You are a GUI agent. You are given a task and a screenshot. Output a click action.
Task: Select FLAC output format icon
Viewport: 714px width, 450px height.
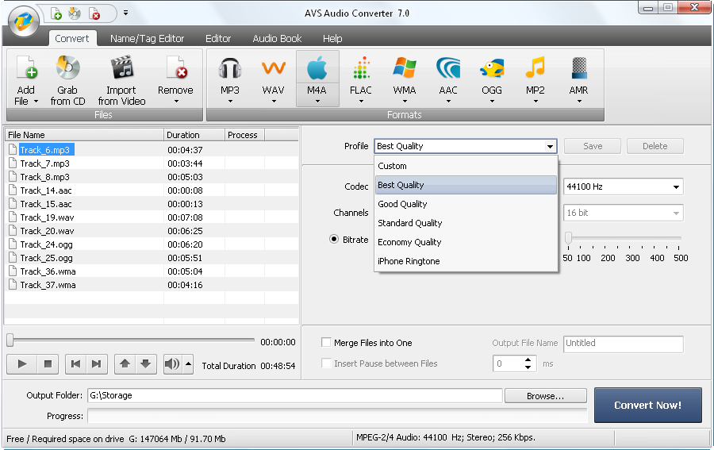tap(361, 68)
